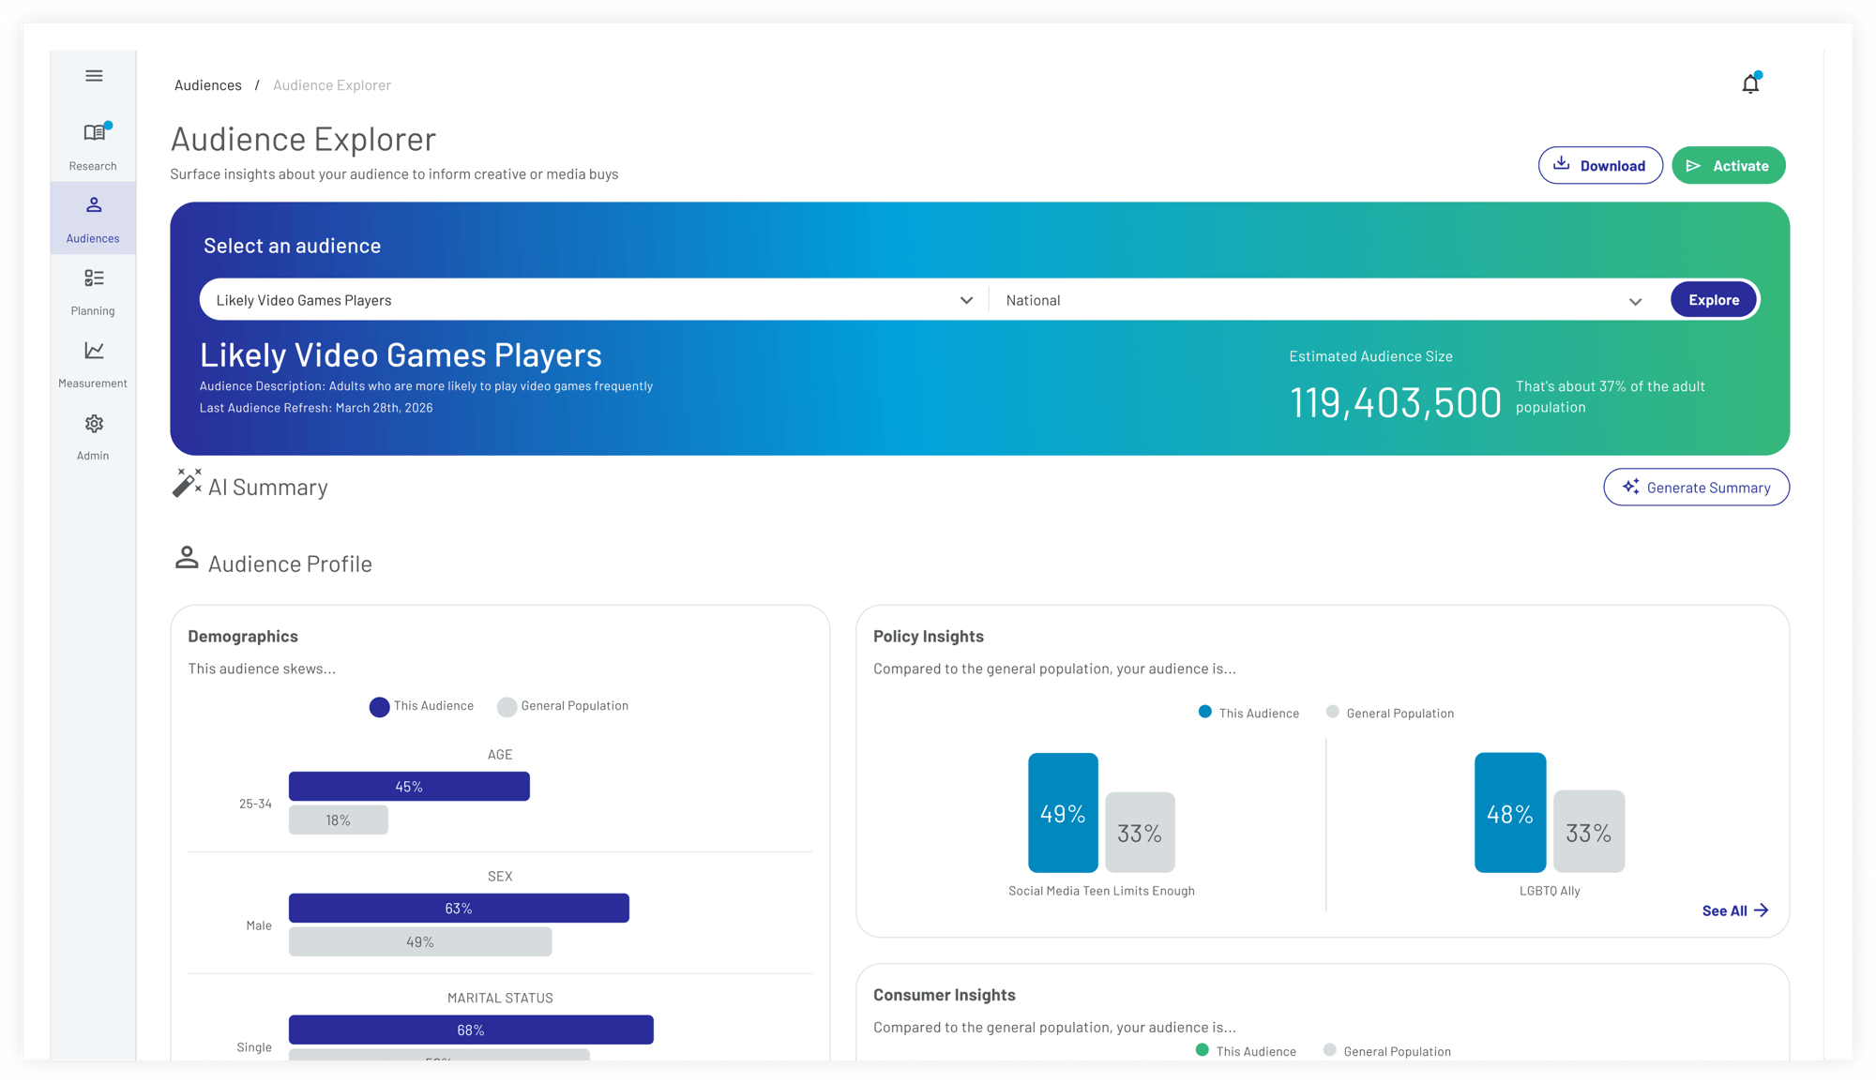Generate the AI summary
Screen dimensions: 1876x1083
point(1696,488)
